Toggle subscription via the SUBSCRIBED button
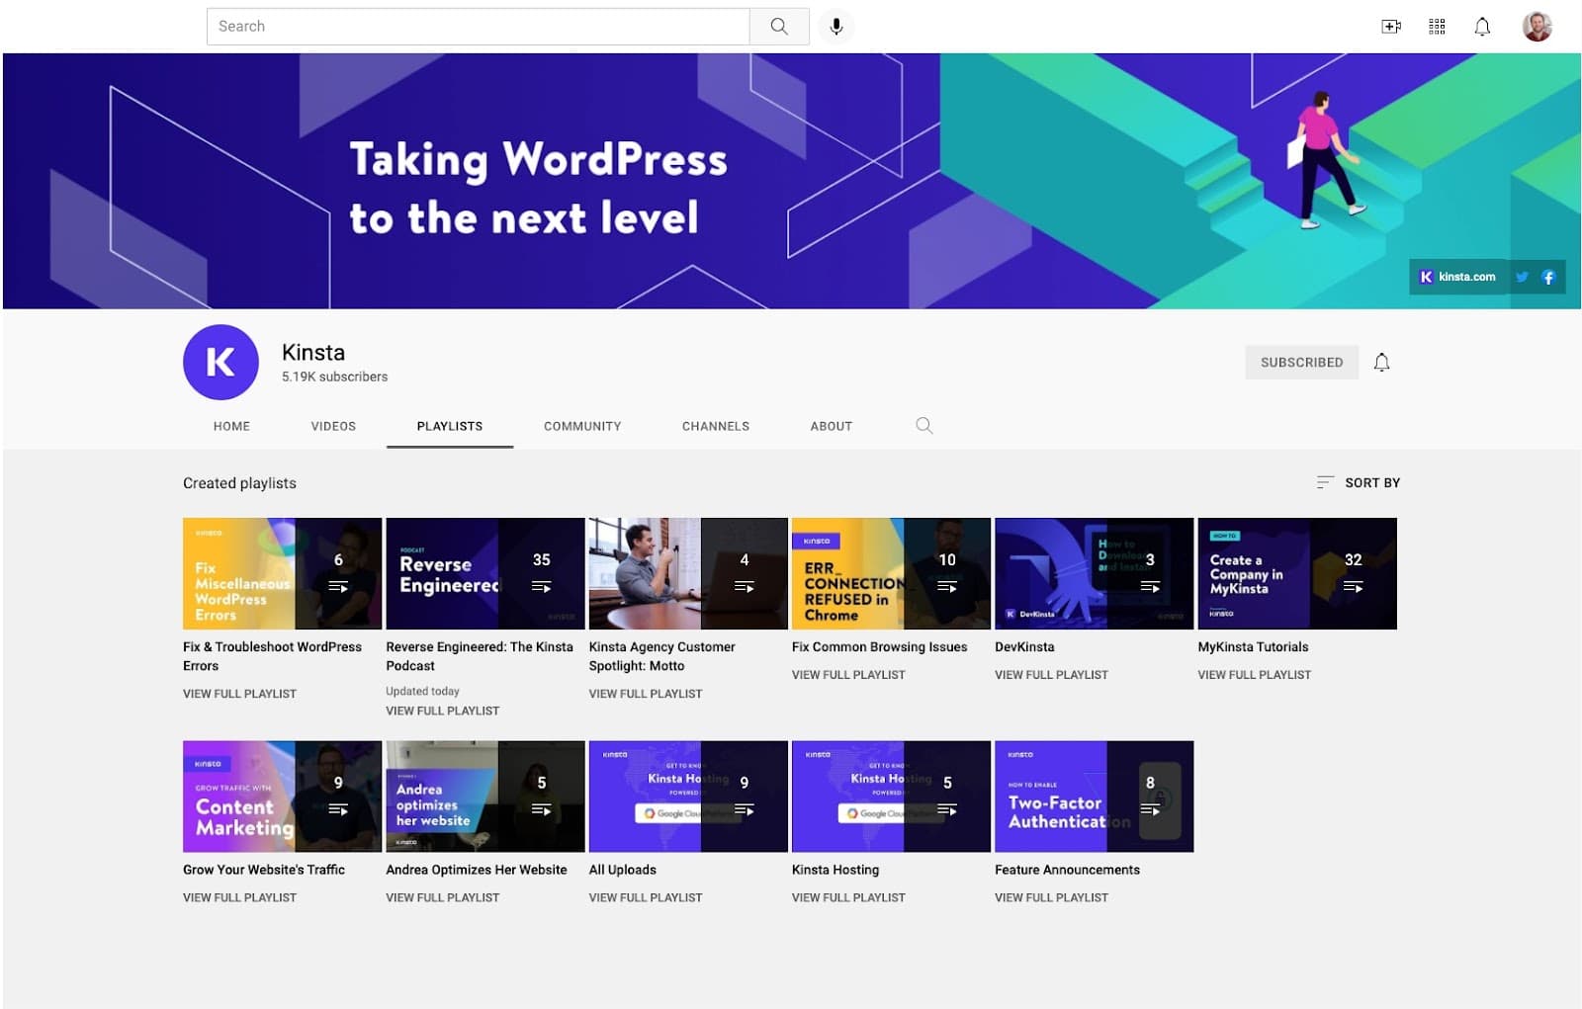 click(x=1301, y=362)
